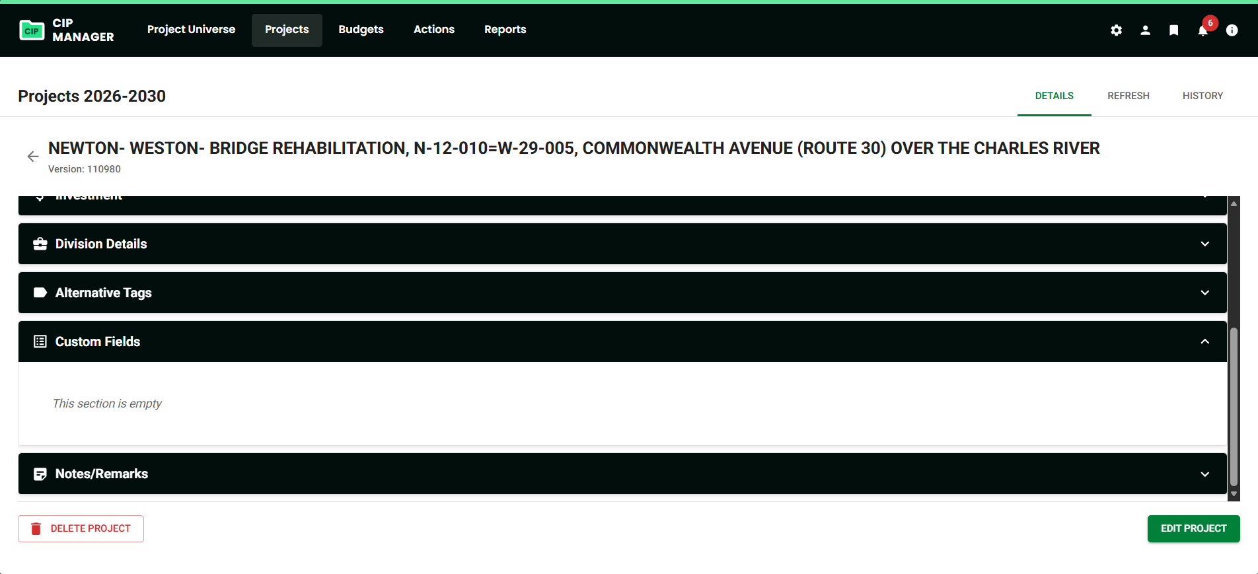Click the vertical scrollbar thumb

pos(1233,406)
